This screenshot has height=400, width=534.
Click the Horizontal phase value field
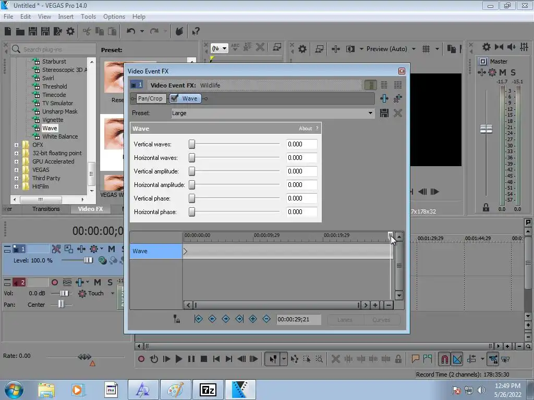302,212
